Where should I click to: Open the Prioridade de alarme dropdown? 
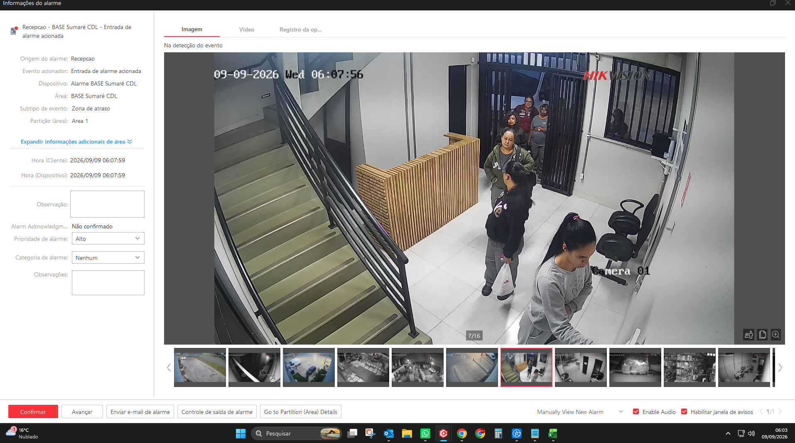pos(108,239)
